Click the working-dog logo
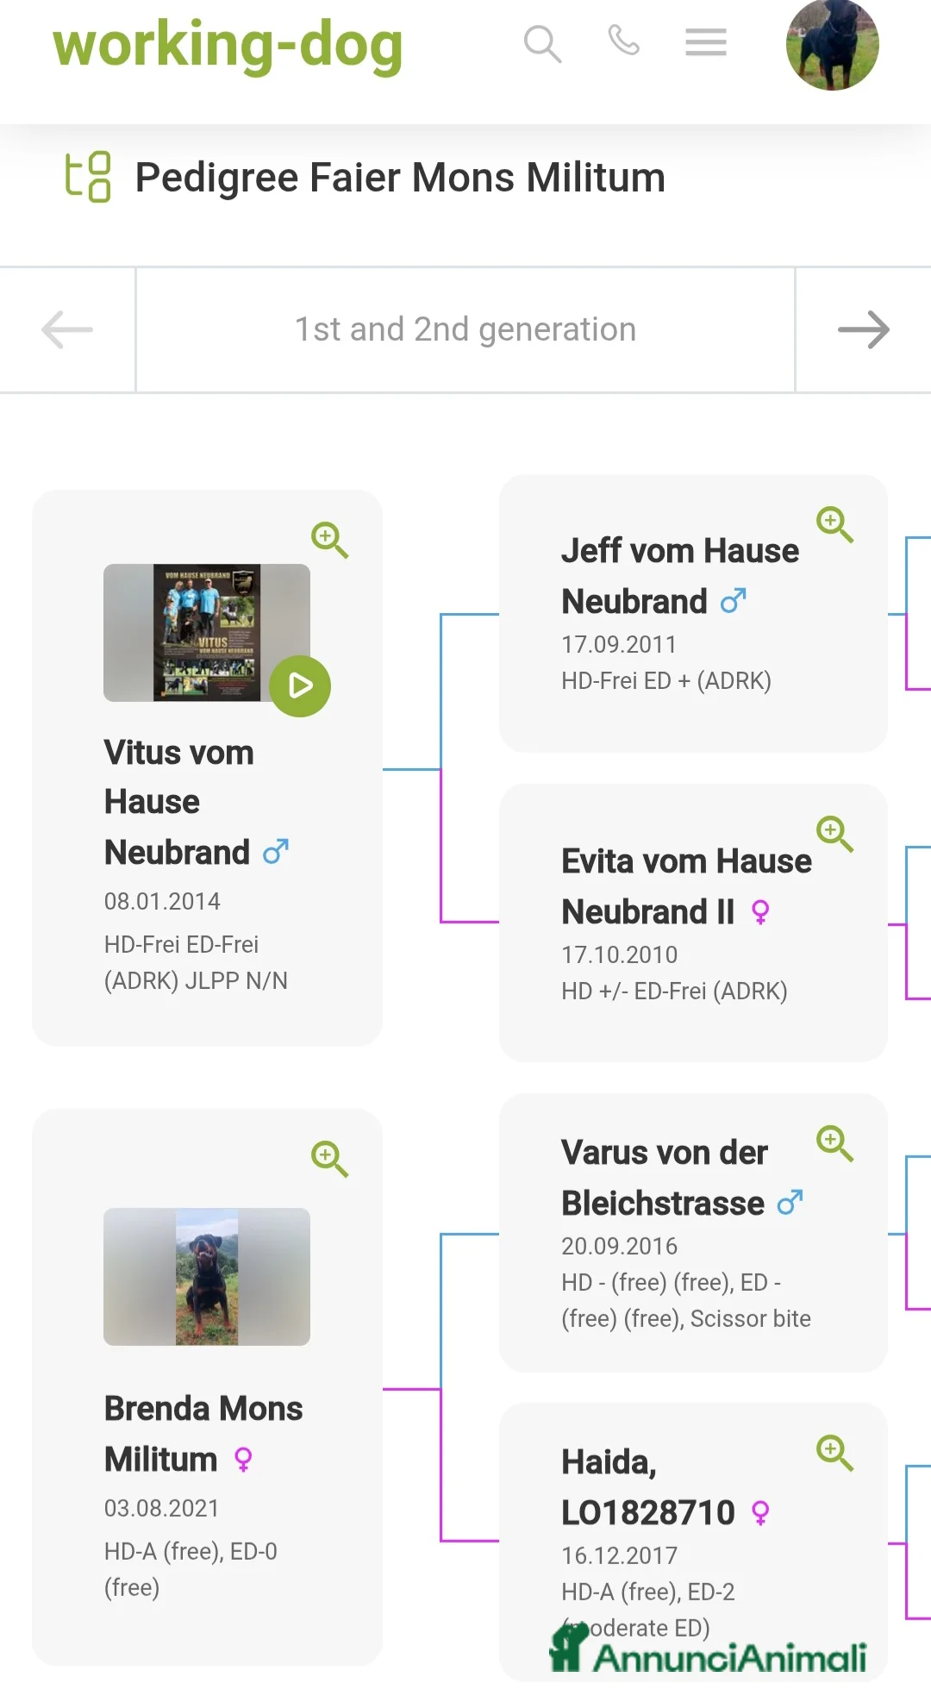Image resolution: width=931 pixels, height=1702 pixels. [228, 45]
